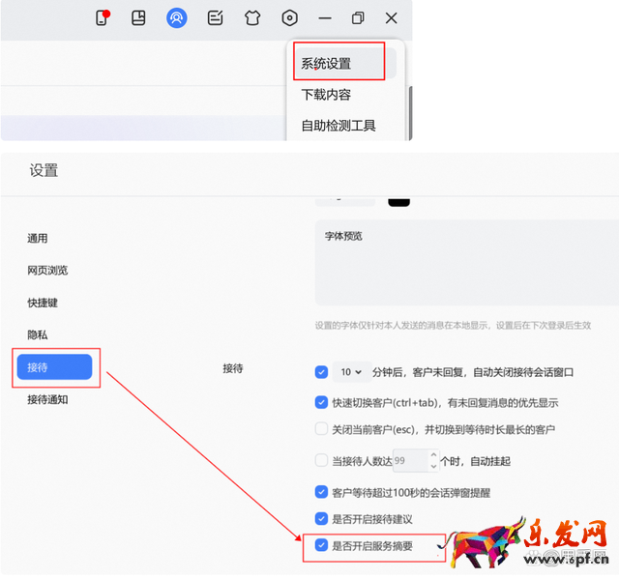The width and height of the screenshot is (619, 579).
Task: Toggle the 是否开启服务摘要 checkbox
Action: pyautogui.click(x=322, y=545)
